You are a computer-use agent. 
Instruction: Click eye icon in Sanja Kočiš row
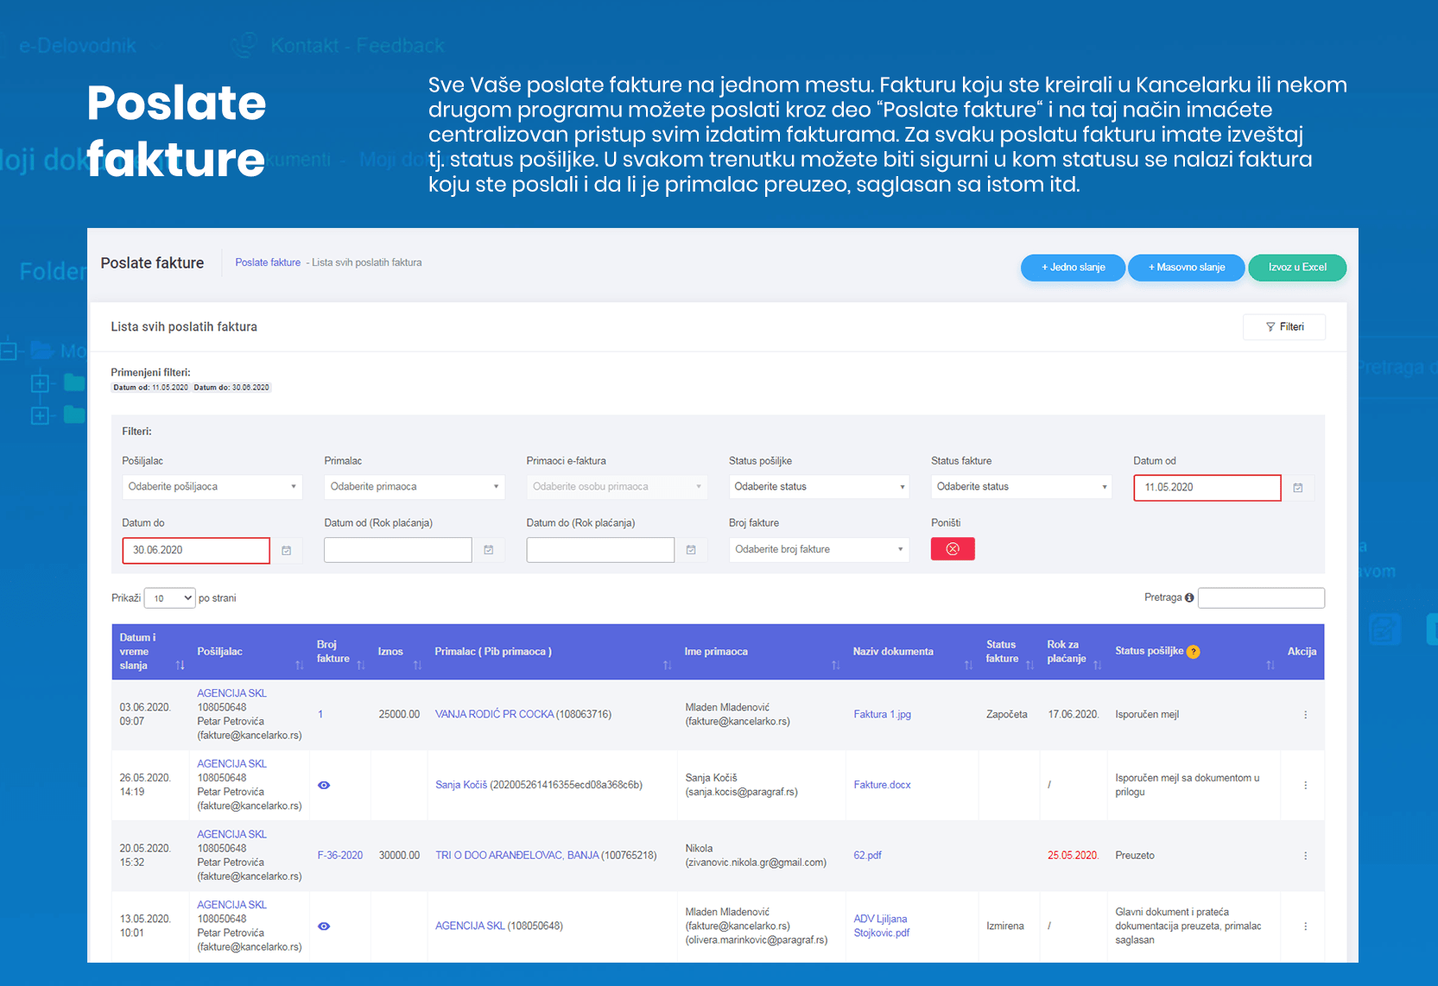324,786
